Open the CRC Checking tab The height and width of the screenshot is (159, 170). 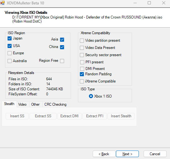(55, 104)
